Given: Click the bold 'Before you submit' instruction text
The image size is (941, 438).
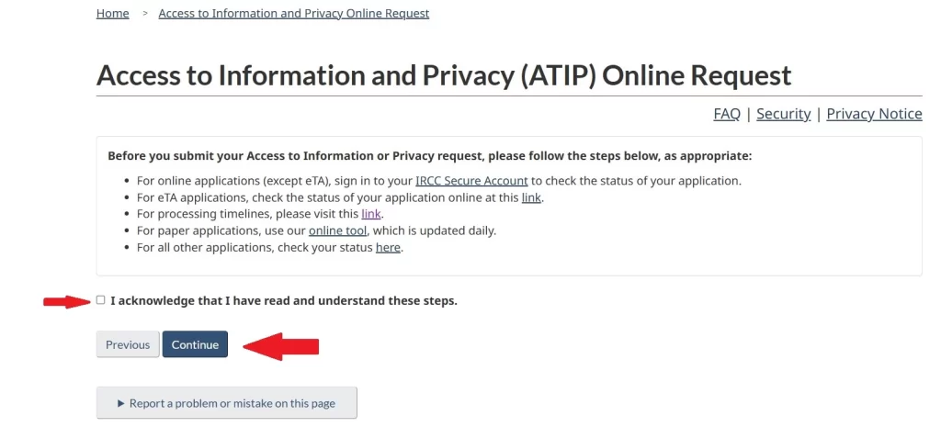Looking at the screenshot, I should (430, 156).
